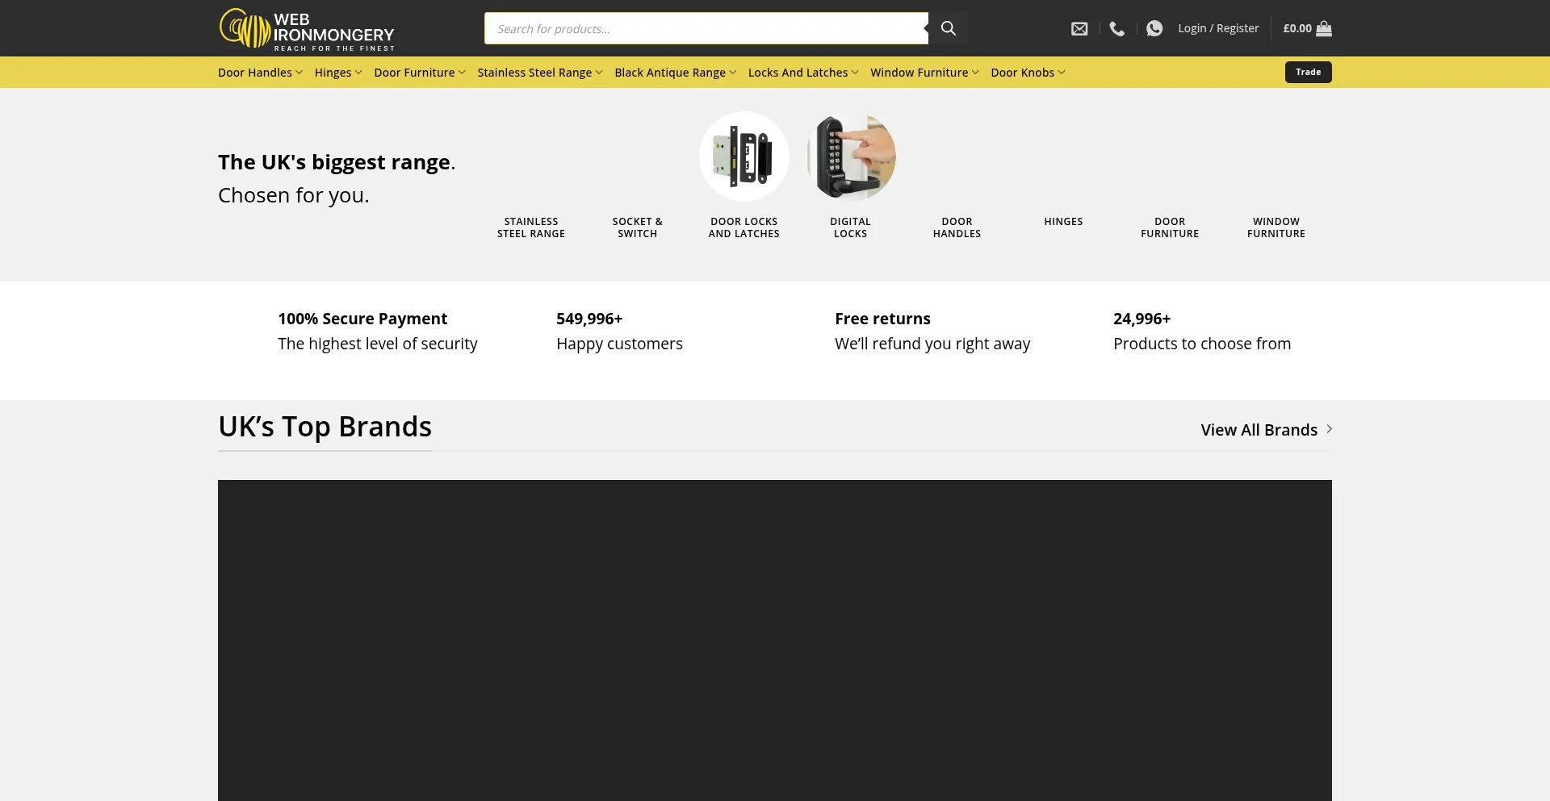Open the Black Antique Range menu

point(675,73)
